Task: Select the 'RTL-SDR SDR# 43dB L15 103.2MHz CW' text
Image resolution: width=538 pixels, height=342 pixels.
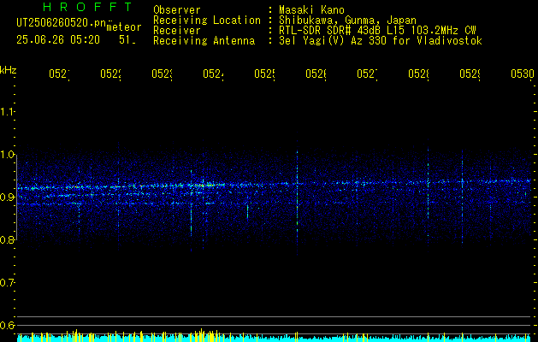Action: (377, 31)
